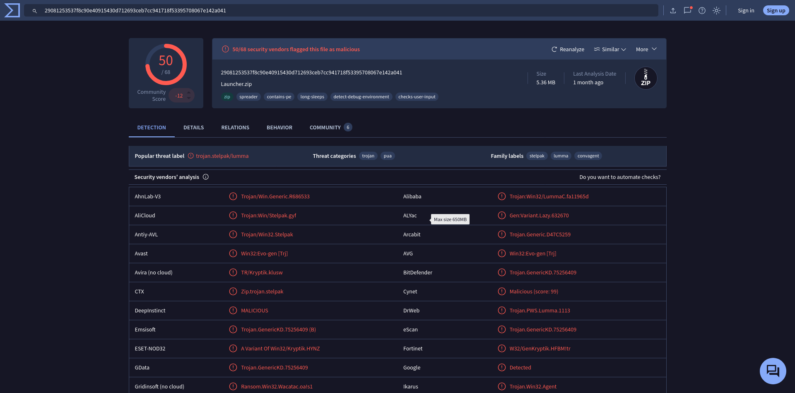Click the Sign up button

776,11
